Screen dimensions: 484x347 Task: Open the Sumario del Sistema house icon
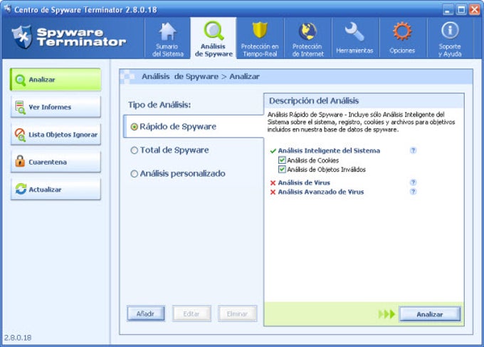[167, 31]
